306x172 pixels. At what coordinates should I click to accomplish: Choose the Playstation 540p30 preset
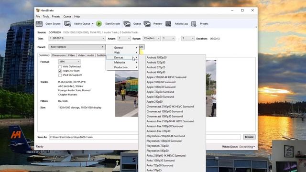[x=157, y=151]
